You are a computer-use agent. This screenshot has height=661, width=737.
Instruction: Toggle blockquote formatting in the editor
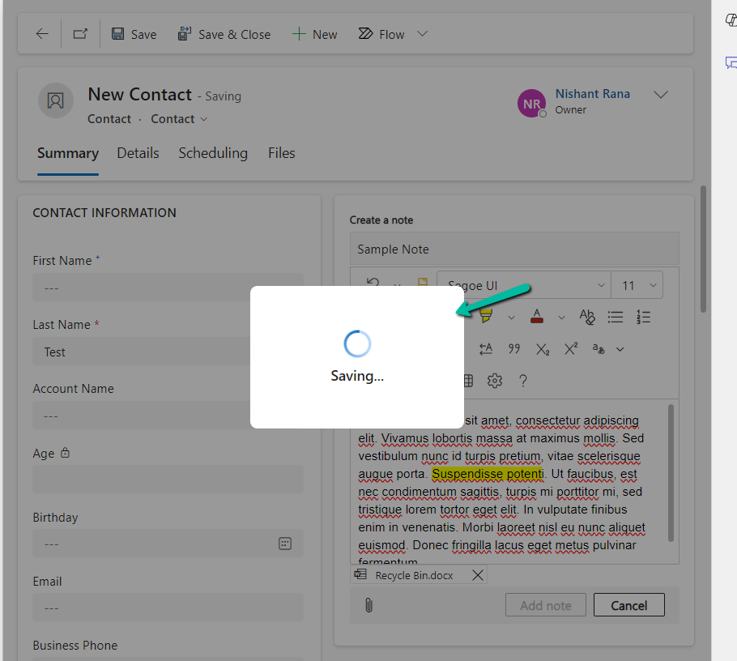pos(513,348)
